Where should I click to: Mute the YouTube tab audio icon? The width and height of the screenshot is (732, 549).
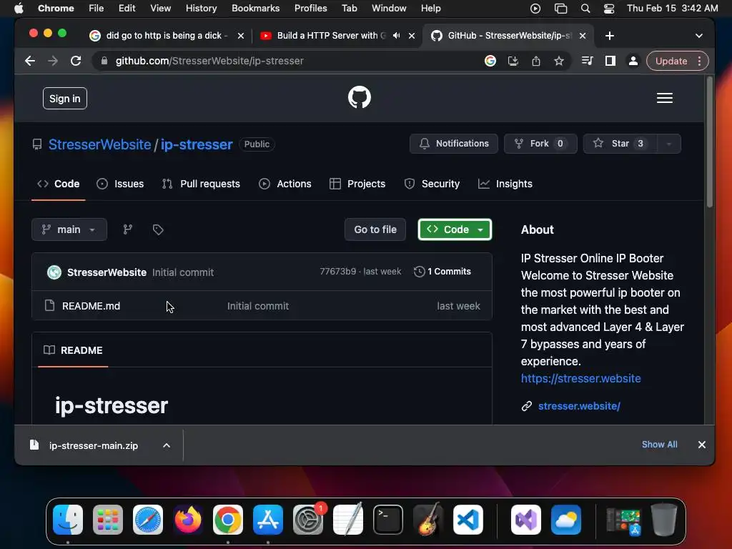(x=396, y=36)
